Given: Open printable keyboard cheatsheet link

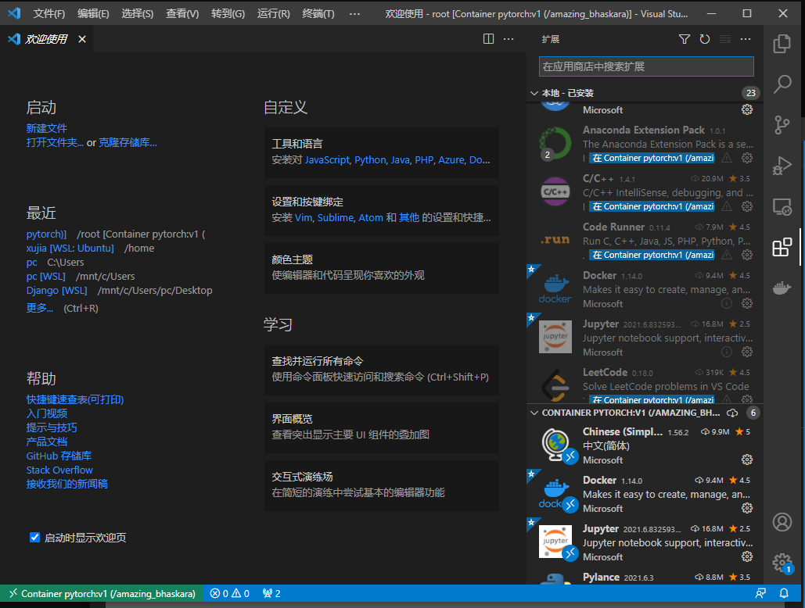Looking at the screenshot, I should pos(75,399).
